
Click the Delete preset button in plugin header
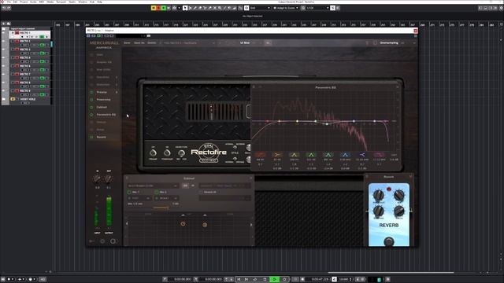(152, 42)
